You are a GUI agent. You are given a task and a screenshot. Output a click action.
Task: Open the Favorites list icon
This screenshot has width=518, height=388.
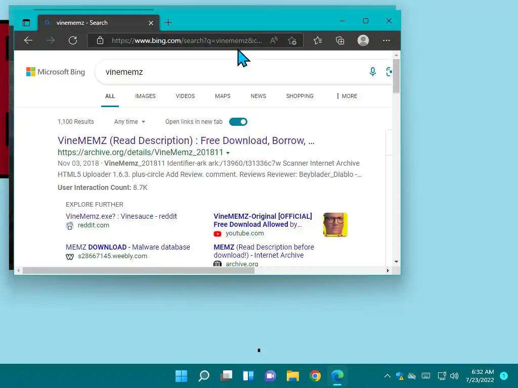318,40
